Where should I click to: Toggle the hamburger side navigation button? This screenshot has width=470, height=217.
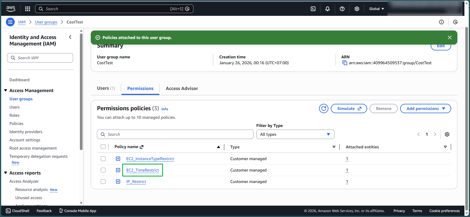point(10,22)
